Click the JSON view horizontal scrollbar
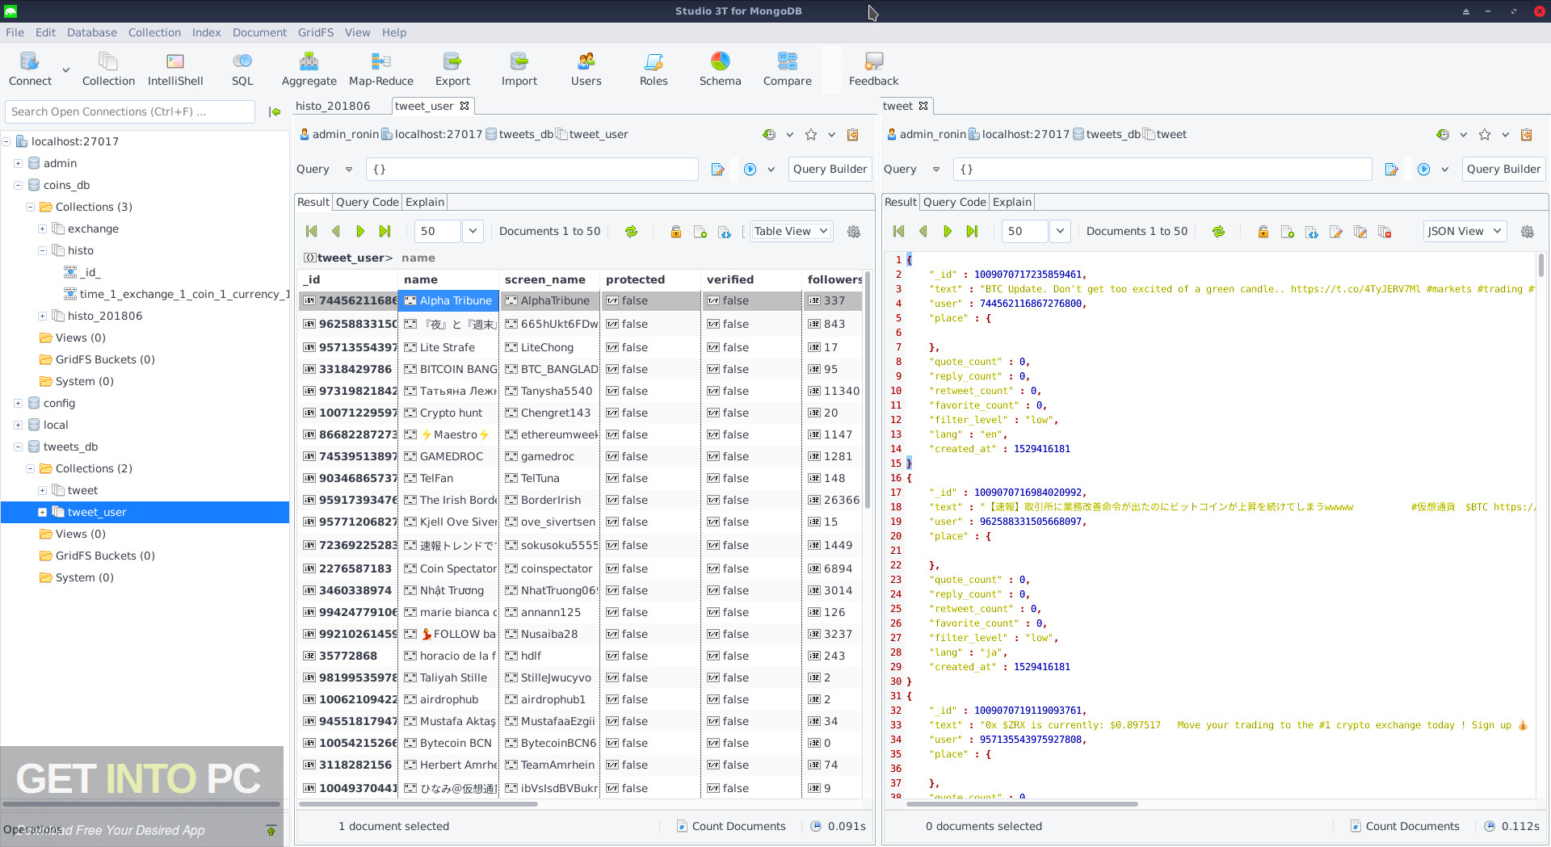 (x=1022, y=804)
